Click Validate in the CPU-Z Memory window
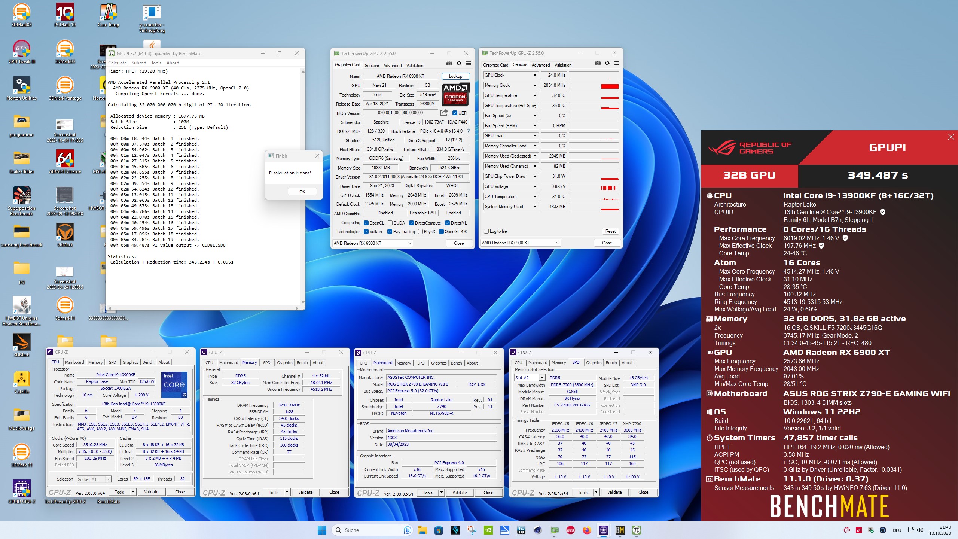Screen dimensions: 958x539 pyautogui.click(x=305, y=493)
